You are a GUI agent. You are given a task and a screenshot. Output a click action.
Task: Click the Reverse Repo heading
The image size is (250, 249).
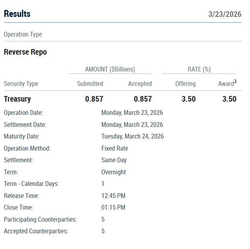click(25, 52)
